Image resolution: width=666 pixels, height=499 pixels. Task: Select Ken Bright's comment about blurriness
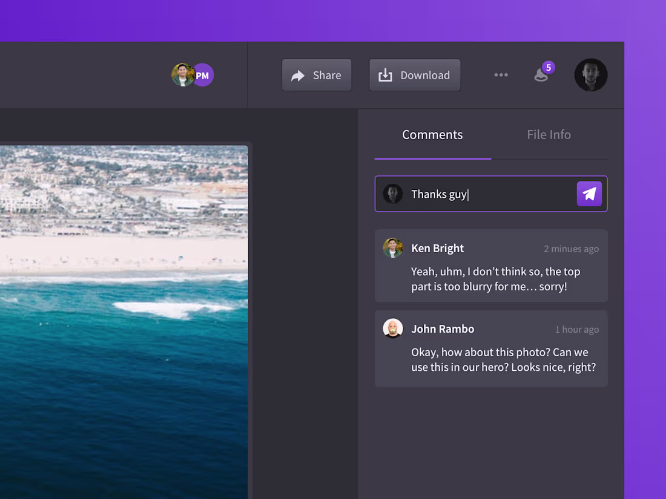pyautogui.click(x=491, y=266)
